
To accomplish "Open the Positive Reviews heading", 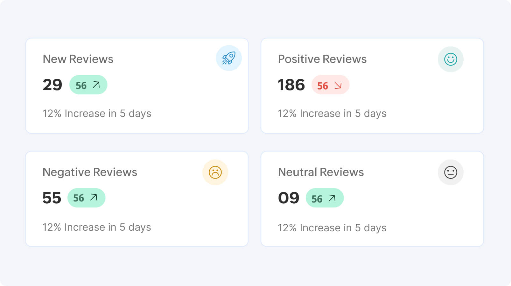I will click(x=322, y=59).
